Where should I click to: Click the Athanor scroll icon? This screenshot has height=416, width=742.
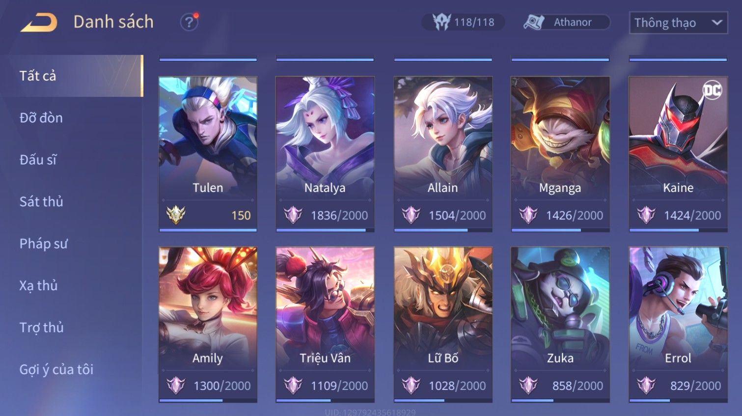pyautogui.click(x=534, y=22)
